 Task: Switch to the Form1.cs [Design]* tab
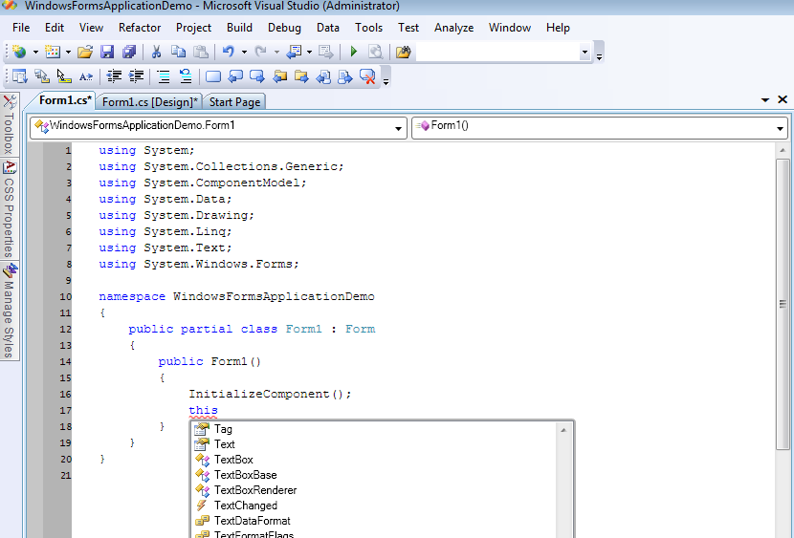[149, 101]
